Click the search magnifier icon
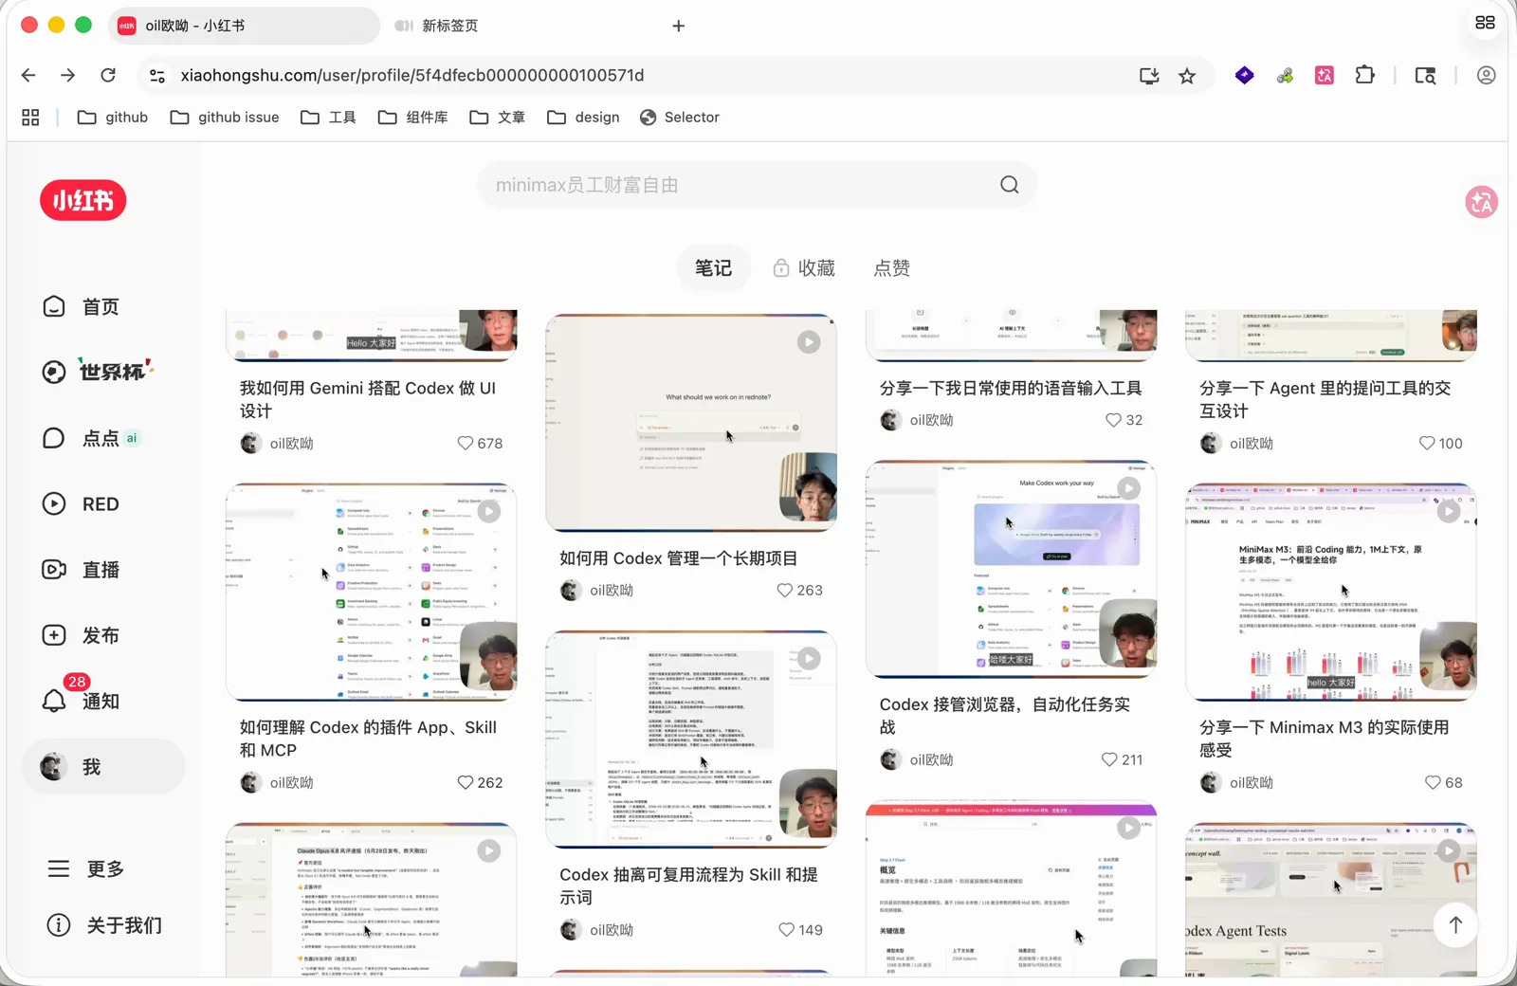 click(x=1010, y=185)
